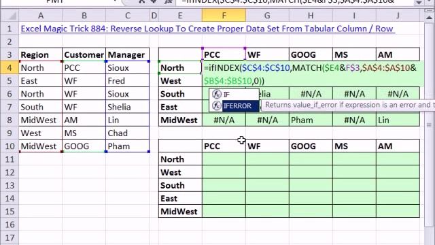Click the Select All corner button
This screenshot has height=245, width=435.
click(x=10, y=16)
